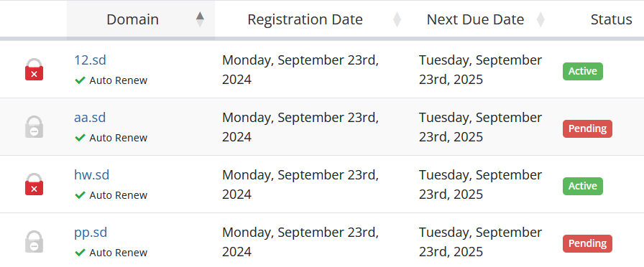Viewport: 644px width, 267px height.
Task: Click the grey lock icon for pp.sd
Action: click(x=34, y=242)
